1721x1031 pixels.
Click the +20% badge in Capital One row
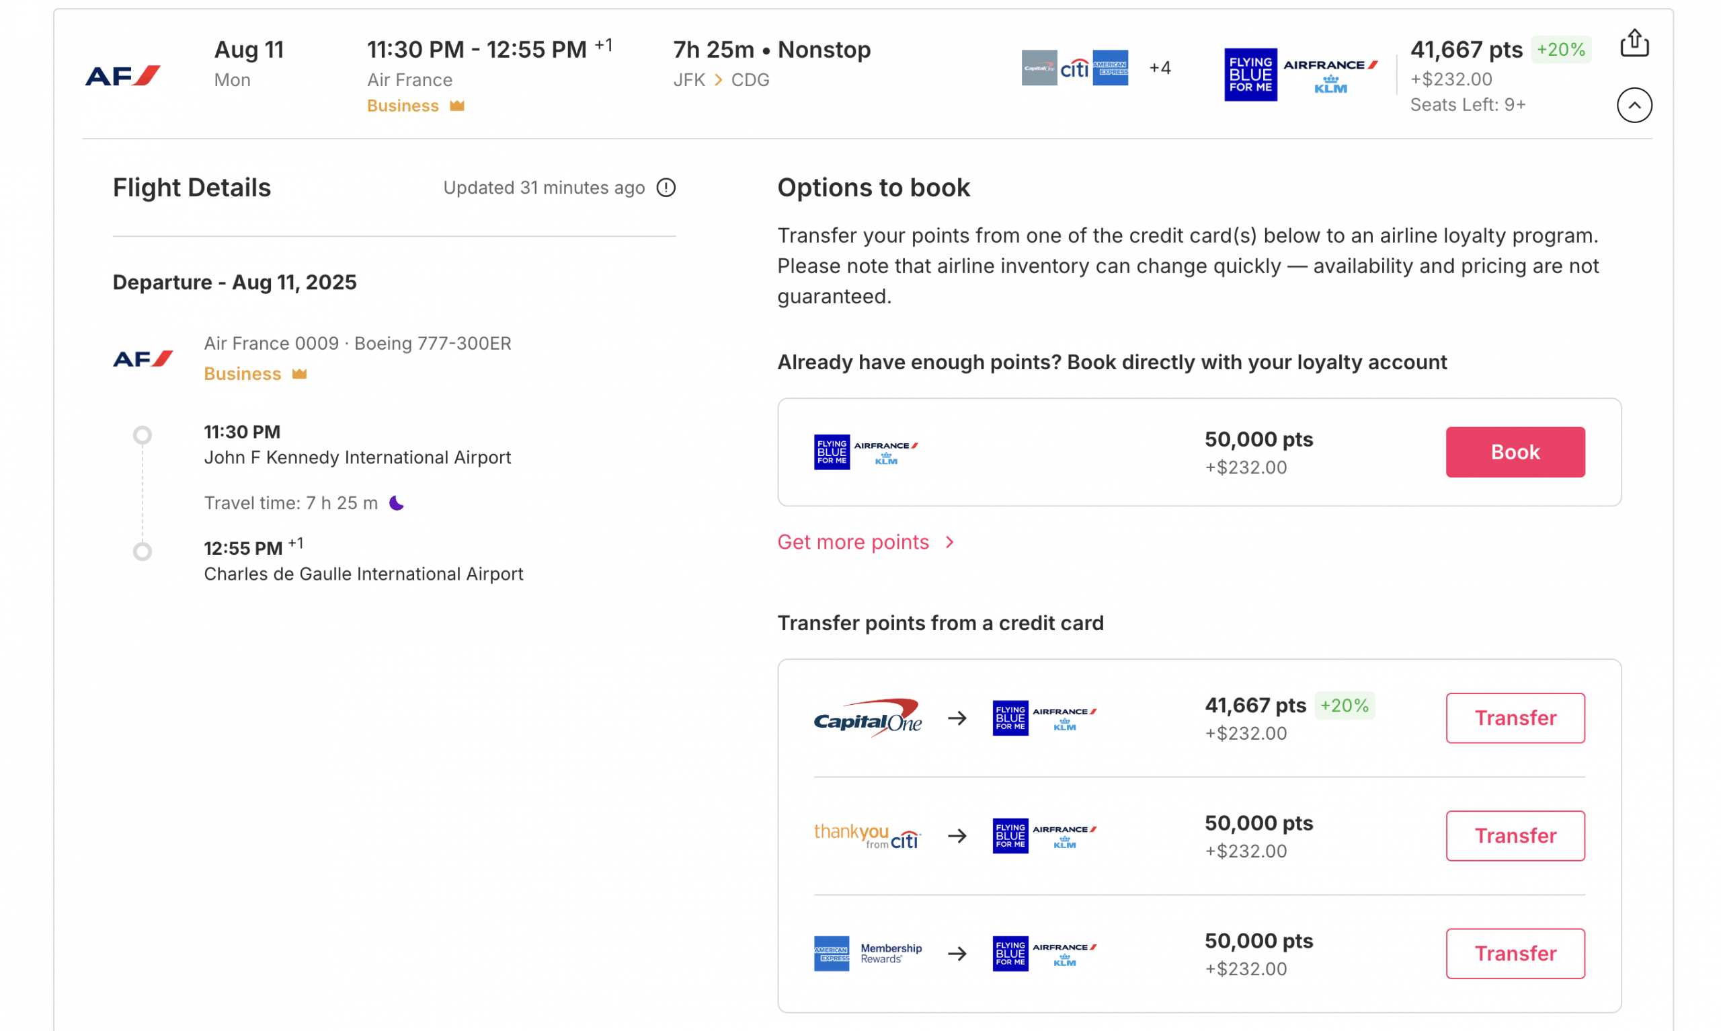(x=1343, y=705)
